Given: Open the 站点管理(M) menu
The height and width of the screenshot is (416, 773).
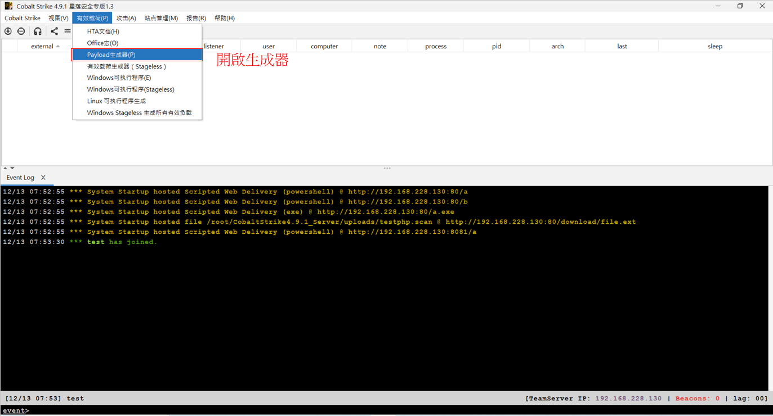Looking at the screenshot, I should pos(161,18).
